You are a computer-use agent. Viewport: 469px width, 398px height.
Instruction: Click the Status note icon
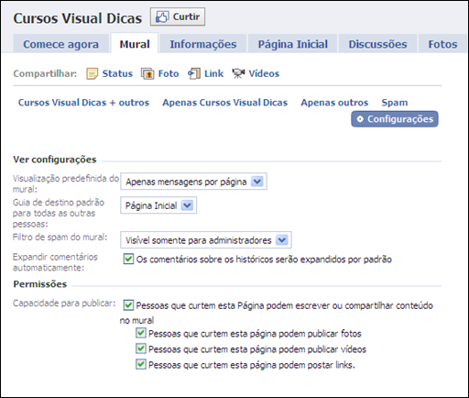(x=92, y=73)
